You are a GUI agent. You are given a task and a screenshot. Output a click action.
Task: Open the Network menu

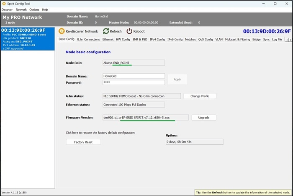(21, 10)
